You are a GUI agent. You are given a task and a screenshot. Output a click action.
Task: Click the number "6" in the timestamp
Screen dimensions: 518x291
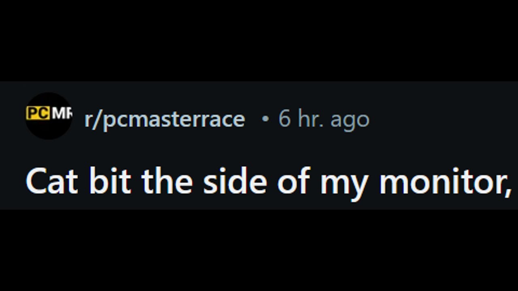click(284, 119)
